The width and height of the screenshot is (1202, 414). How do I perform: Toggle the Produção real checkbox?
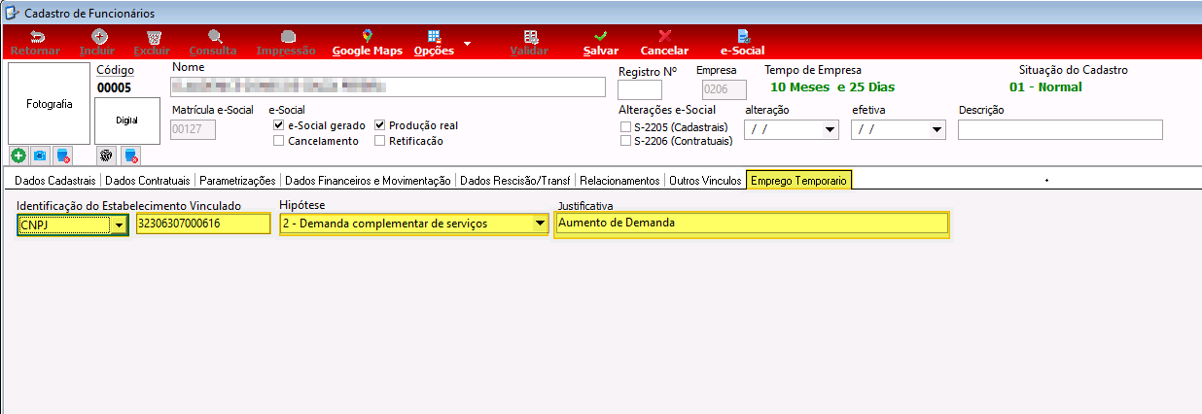pyautogui.click(x=380, y=125)
